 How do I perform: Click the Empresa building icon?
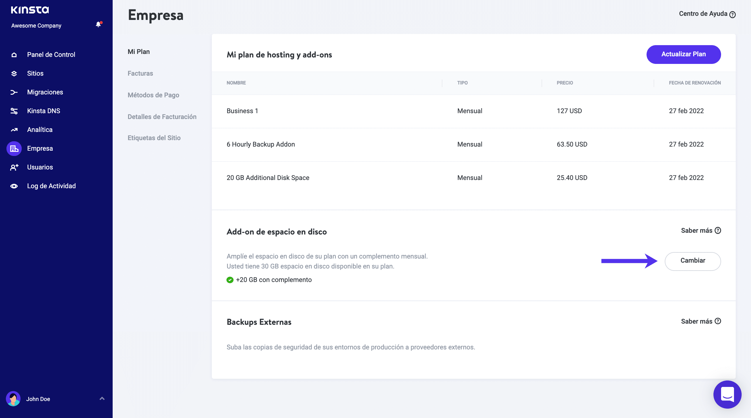pos(14,149)
